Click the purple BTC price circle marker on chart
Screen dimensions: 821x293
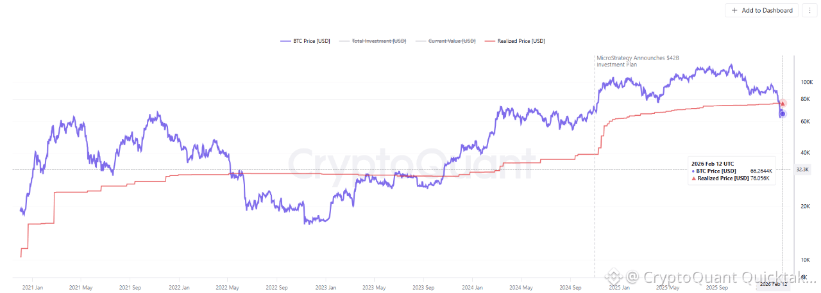tap(783, 114)
